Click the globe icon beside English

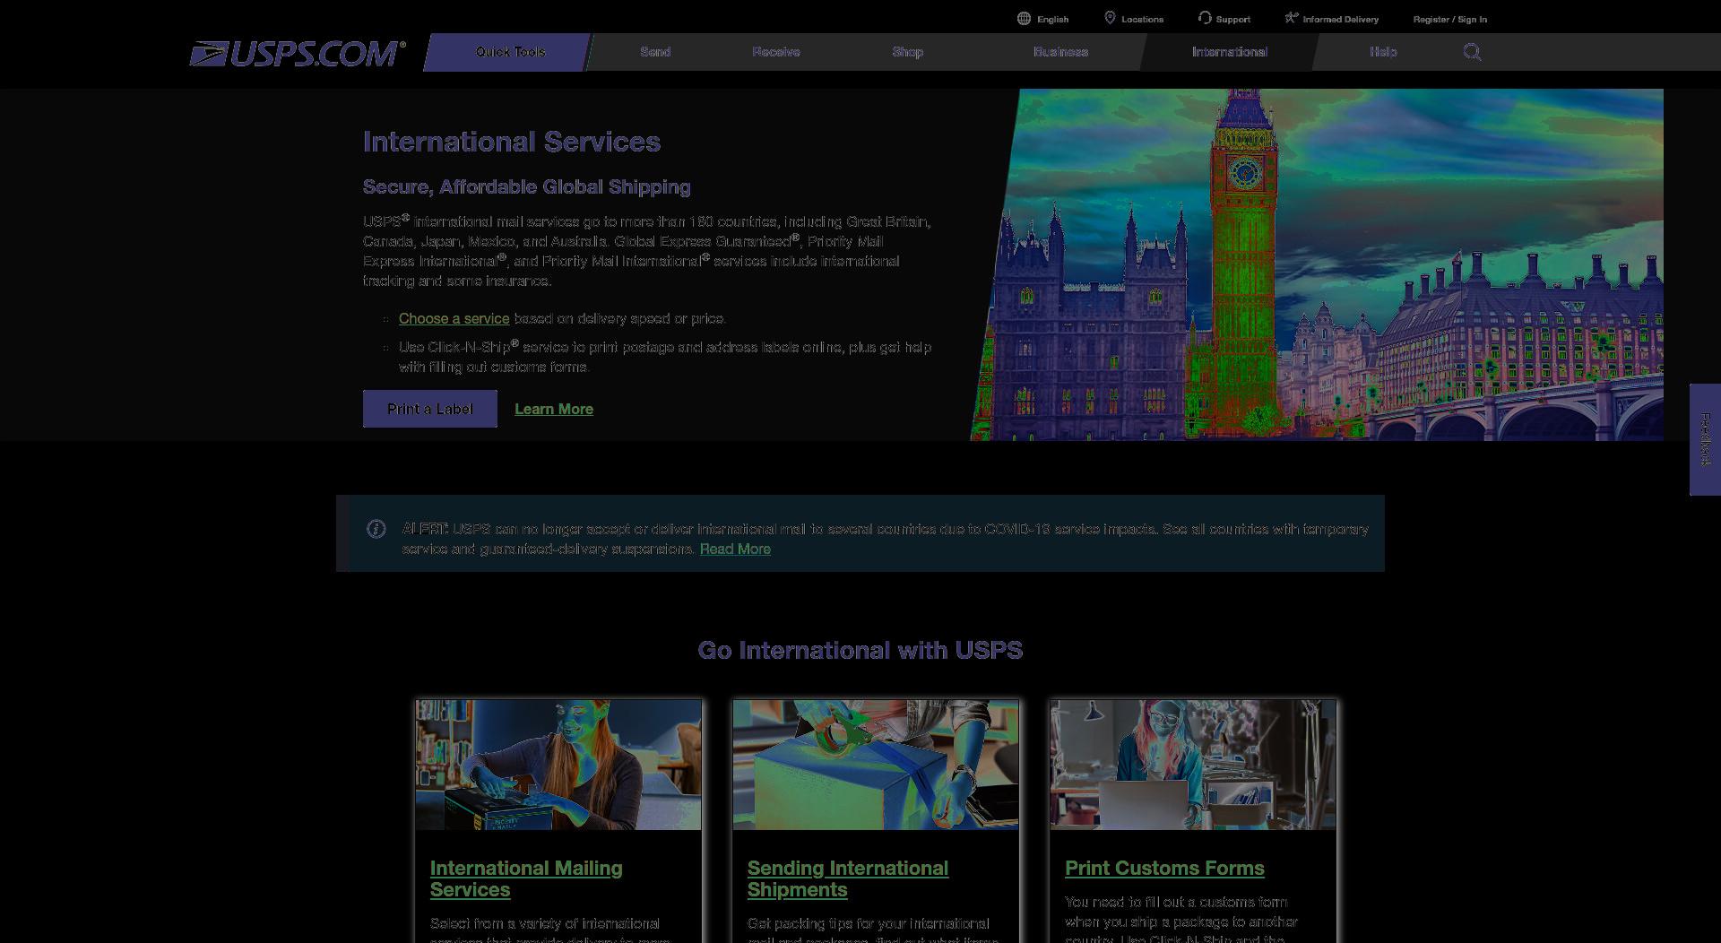tap(1024, 19)
